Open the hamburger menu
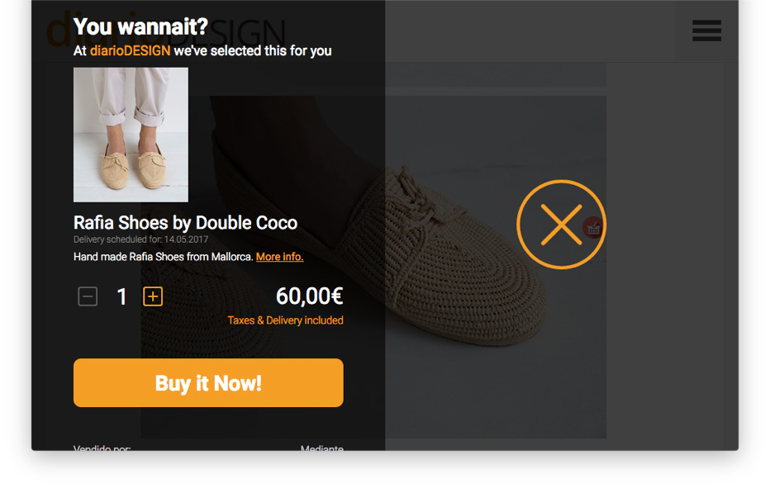This screenshot has height=488, width=770. pos(706,31)
